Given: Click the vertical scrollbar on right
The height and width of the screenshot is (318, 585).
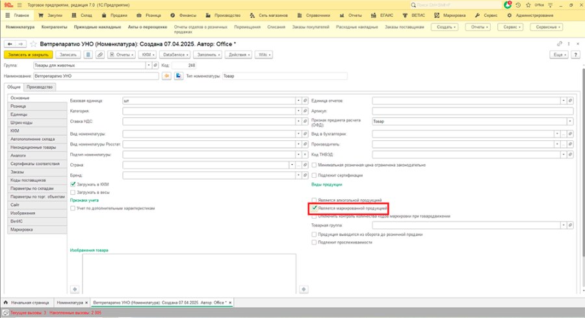Looking at the screenshot, I should coord(583,162).
